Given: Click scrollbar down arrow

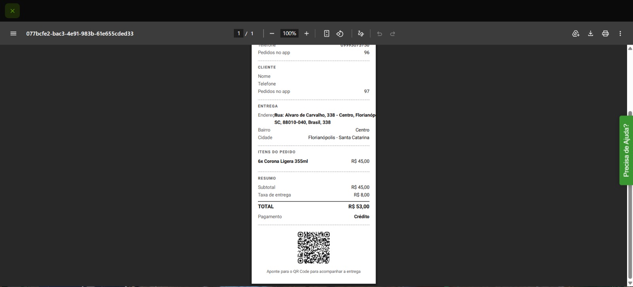Looking at the screenshot, I should [630, 283].
